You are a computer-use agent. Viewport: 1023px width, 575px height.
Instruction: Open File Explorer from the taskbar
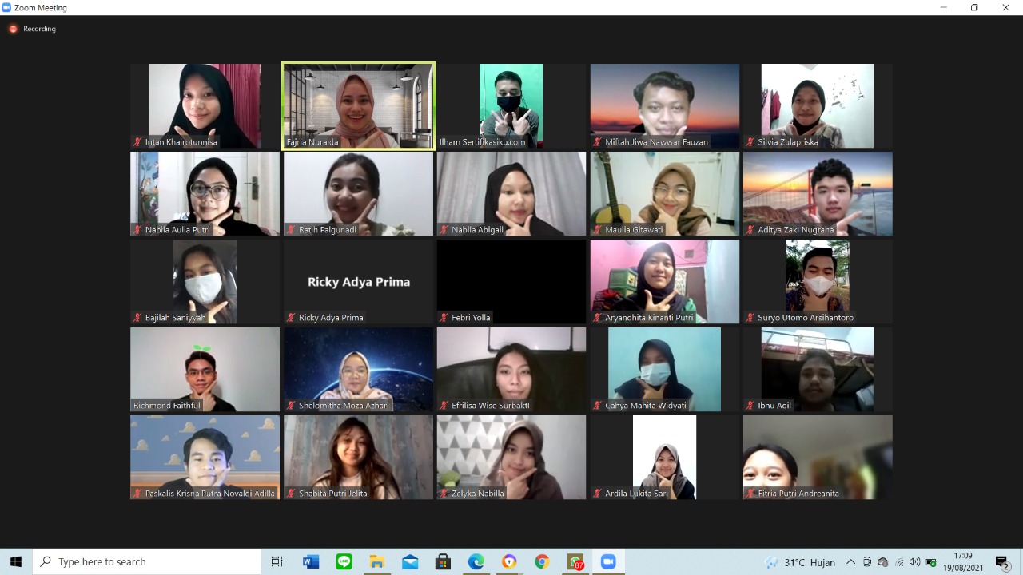click(377, 562)
